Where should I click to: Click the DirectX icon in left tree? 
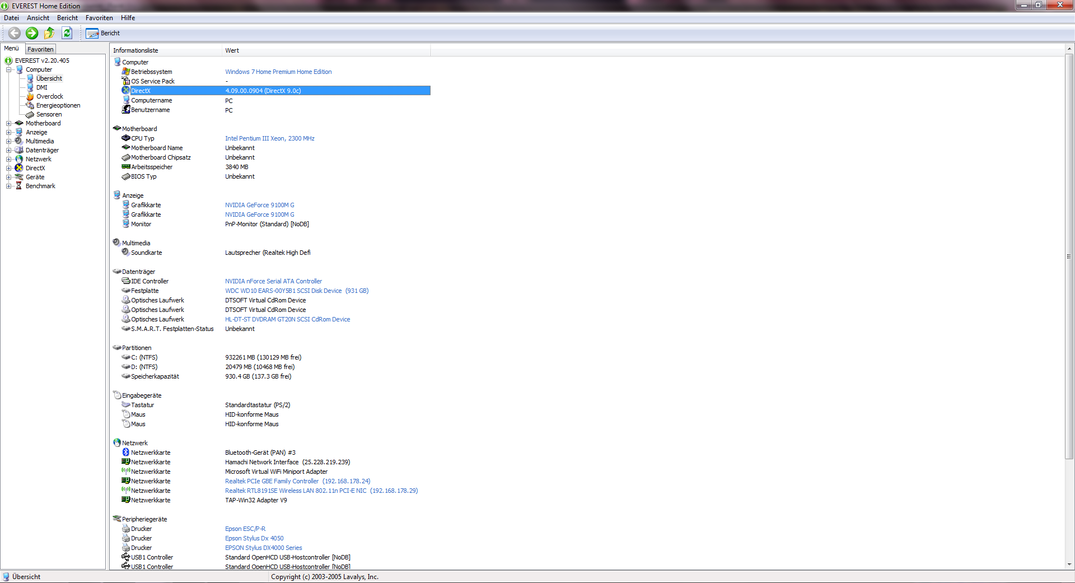point(19,168)
